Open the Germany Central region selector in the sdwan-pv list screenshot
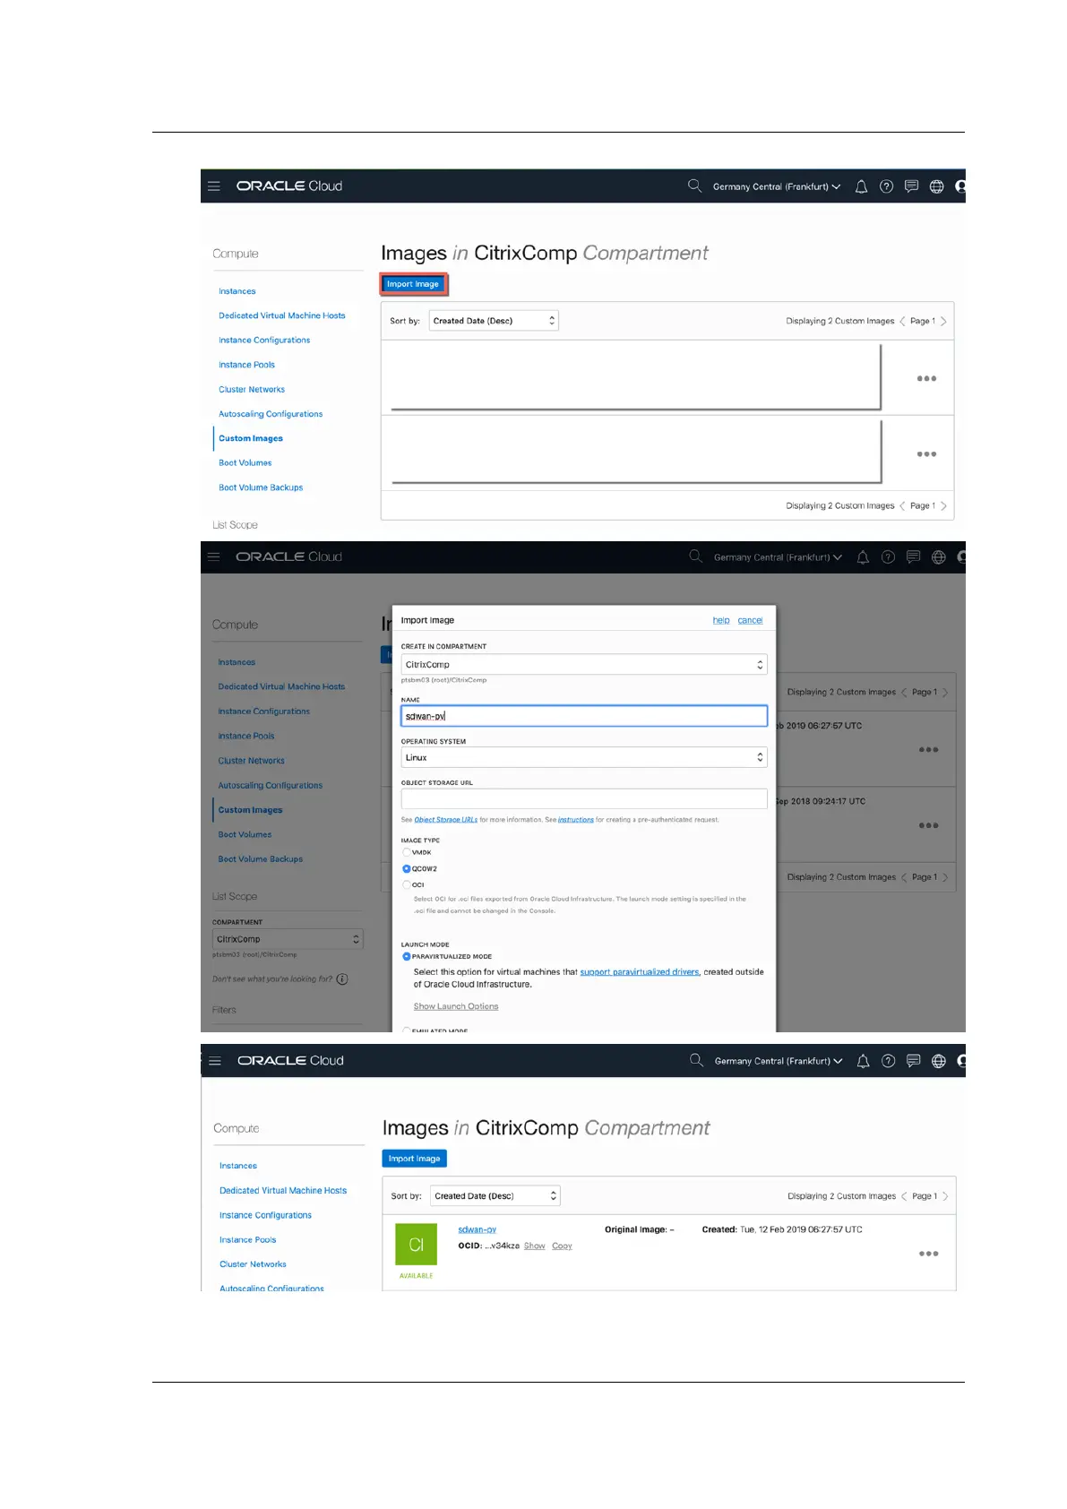The width and height of the screenshot is (1067, 1509). 779,1061
